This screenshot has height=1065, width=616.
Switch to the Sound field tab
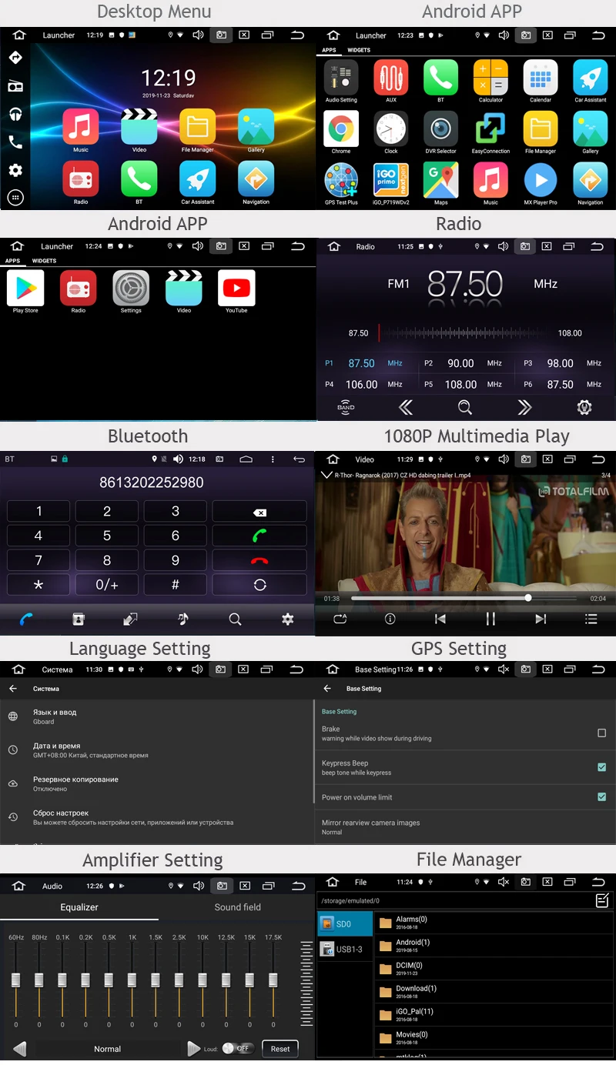tap(237, 907)
